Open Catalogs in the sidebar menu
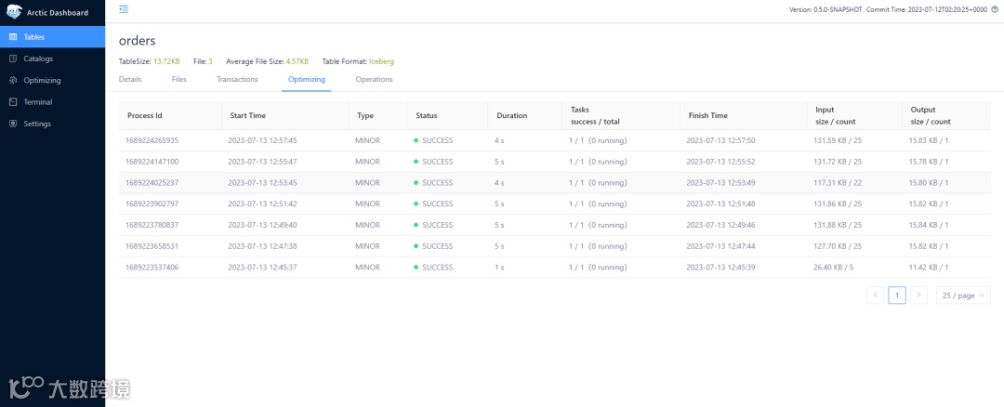Screen dimensions: 1004x407 tap(52, 59)
